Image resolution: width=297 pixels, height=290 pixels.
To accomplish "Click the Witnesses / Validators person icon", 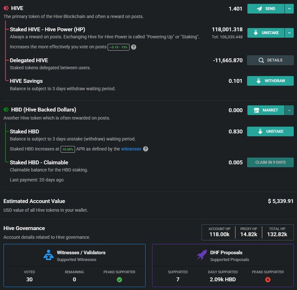I will 48,255.
